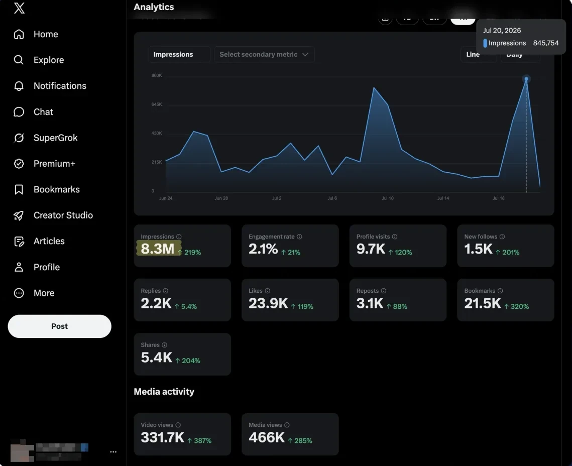This screenshot has height=466, width=572.
Task: Select the Reposts 3.1K card
Action: pos(398,300)
